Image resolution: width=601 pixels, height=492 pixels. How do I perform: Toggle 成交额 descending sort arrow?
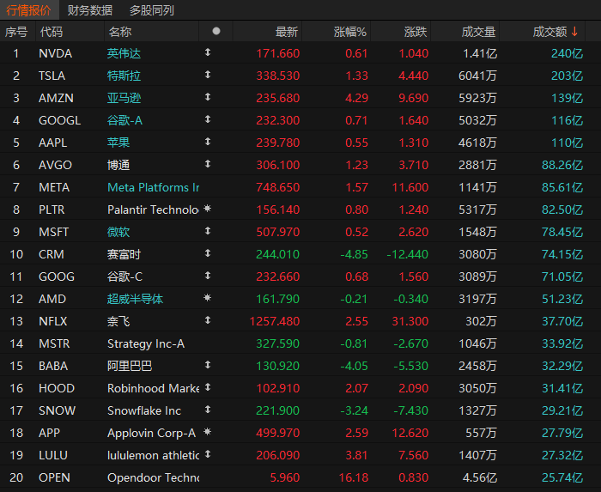[x=574, y=32]
